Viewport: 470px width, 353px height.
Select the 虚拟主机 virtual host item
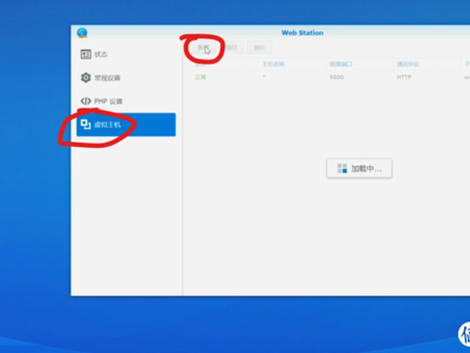point(126,125)
